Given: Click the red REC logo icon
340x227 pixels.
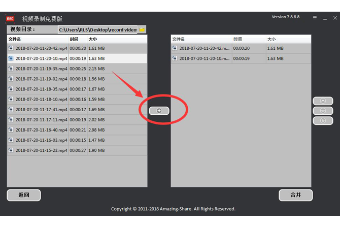Looking at the screenshot, I should [10, 19].
